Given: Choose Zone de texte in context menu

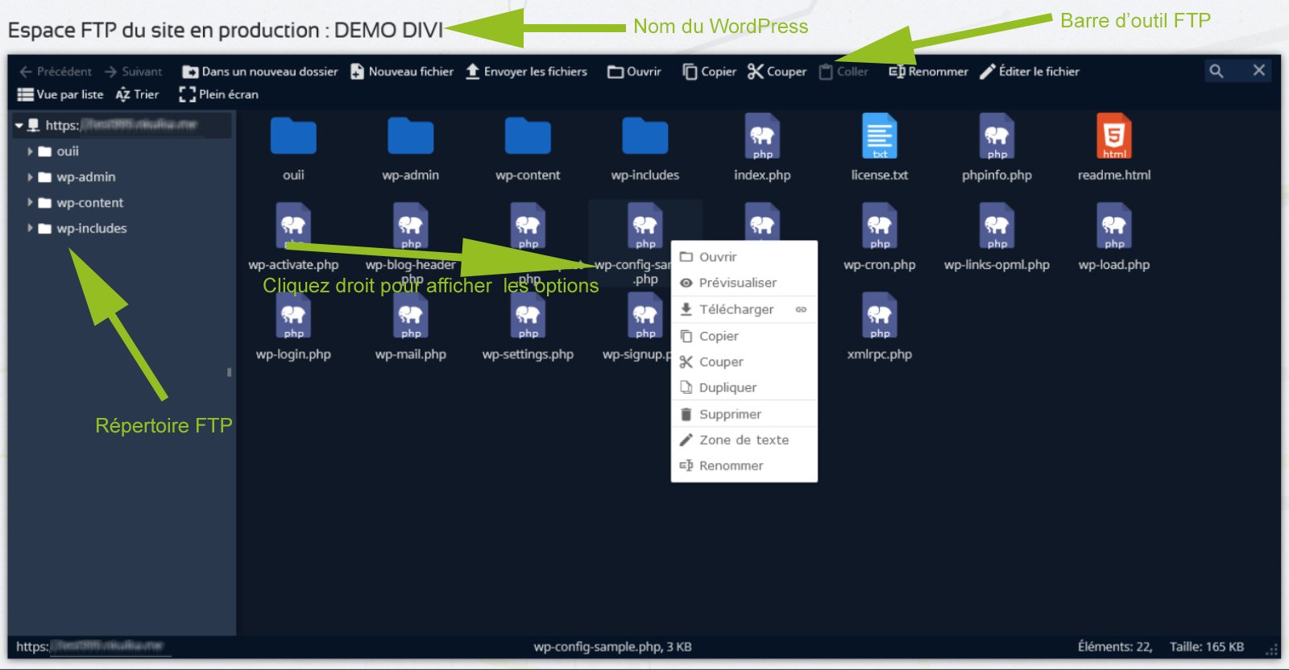Looking at the screenshot, I should [x=744, y=440].
